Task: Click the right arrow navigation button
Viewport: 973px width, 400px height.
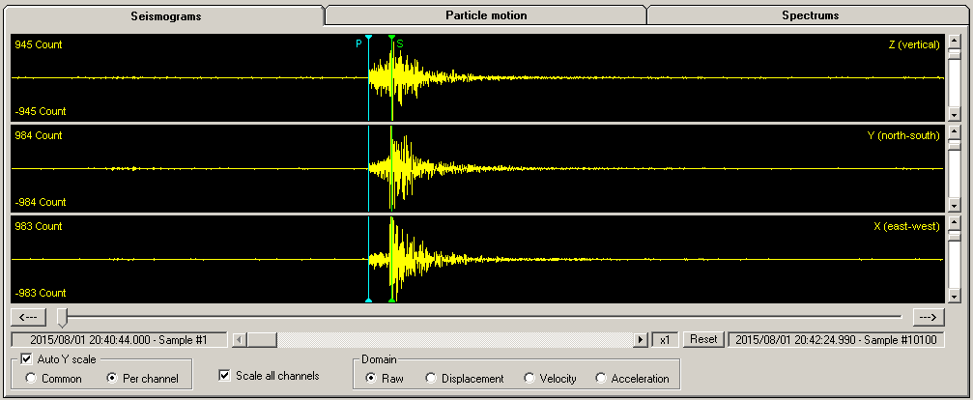Action: pos(929,318)
